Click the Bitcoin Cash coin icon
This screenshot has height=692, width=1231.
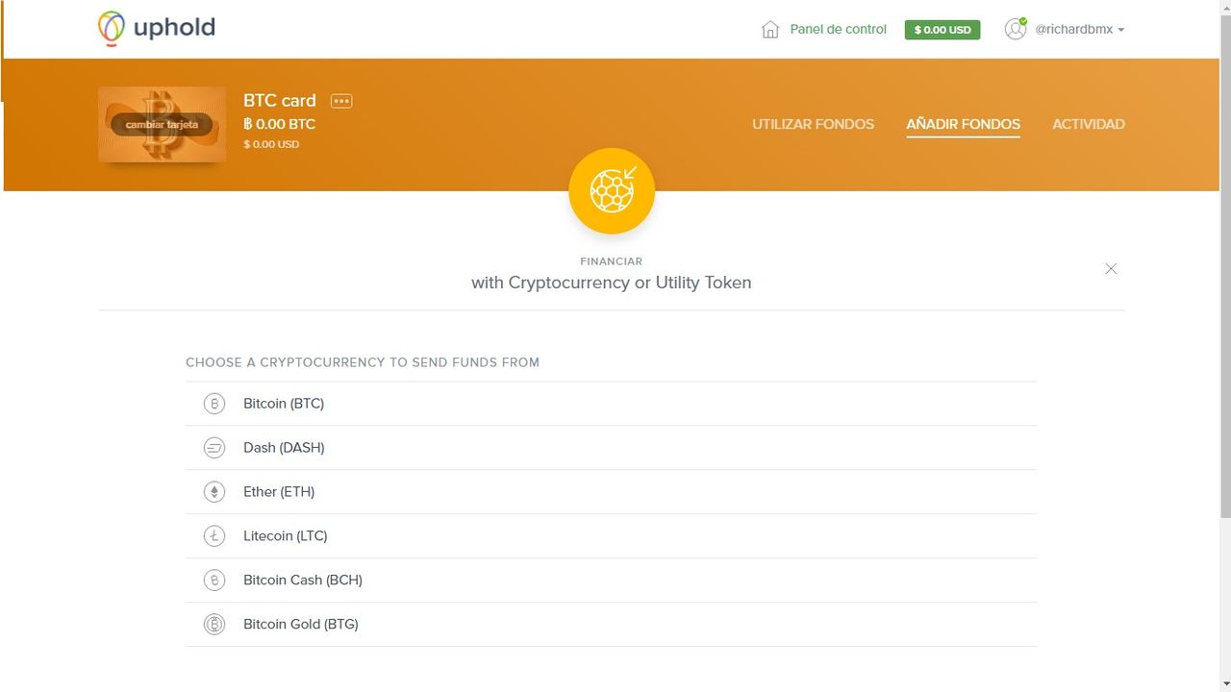[214, 581]
